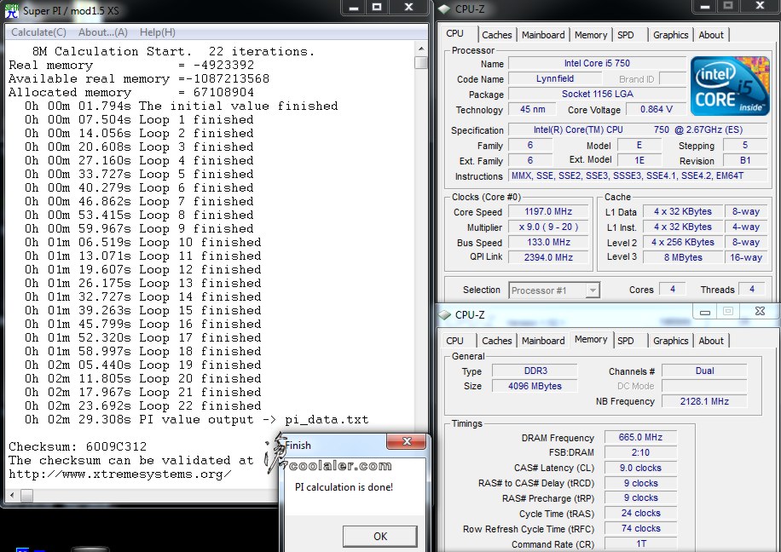Click the DRAM Frequency value 665.0 MHz
The image size is (781, 552).
[x=640, y=437]
